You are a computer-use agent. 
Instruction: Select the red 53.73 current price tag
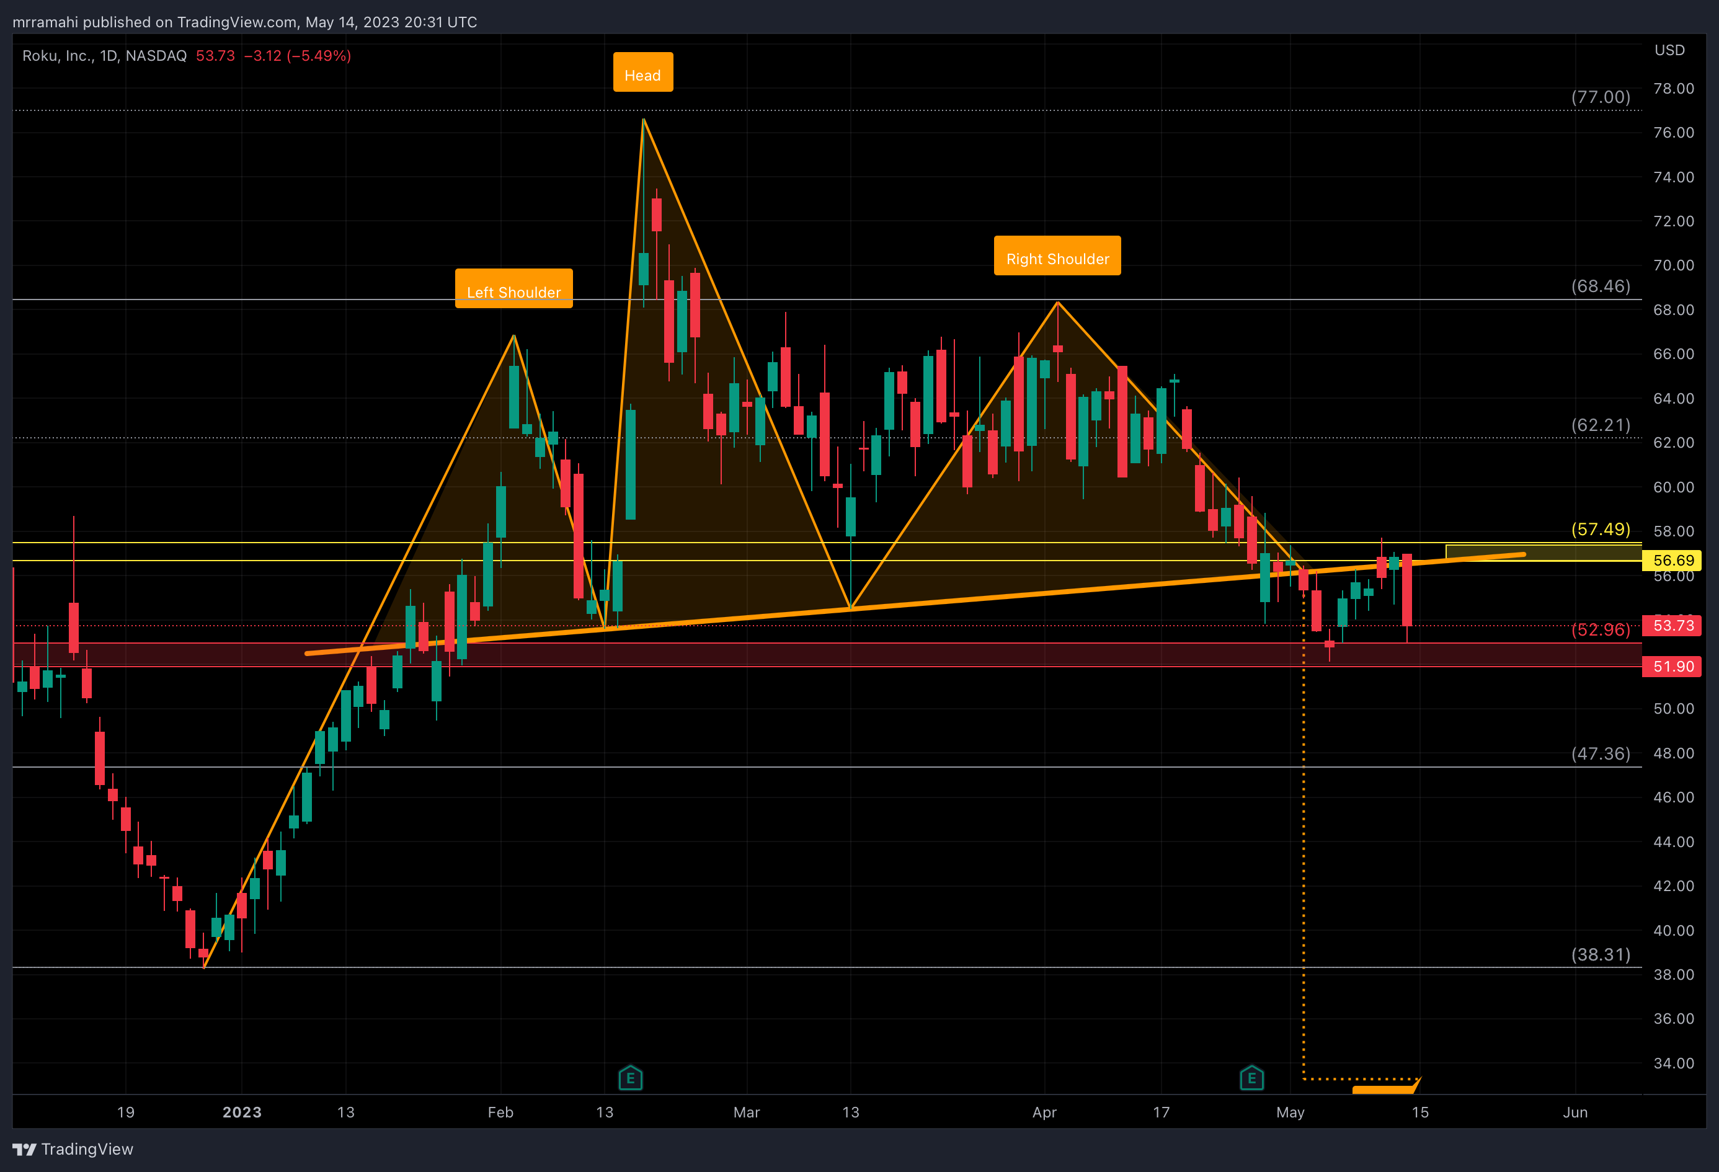point(1672,626)
